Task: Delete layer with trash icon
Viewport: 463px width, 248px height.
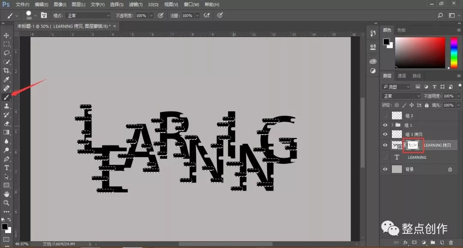Action: [x=451, y=242]
